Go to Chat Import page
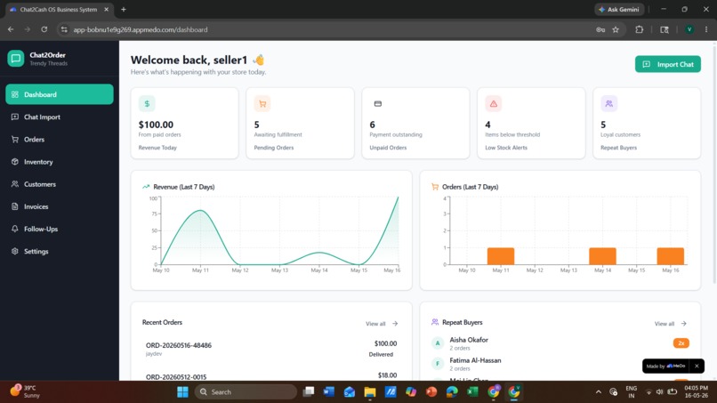Screen dimensions: 717x403 (60, 117)
